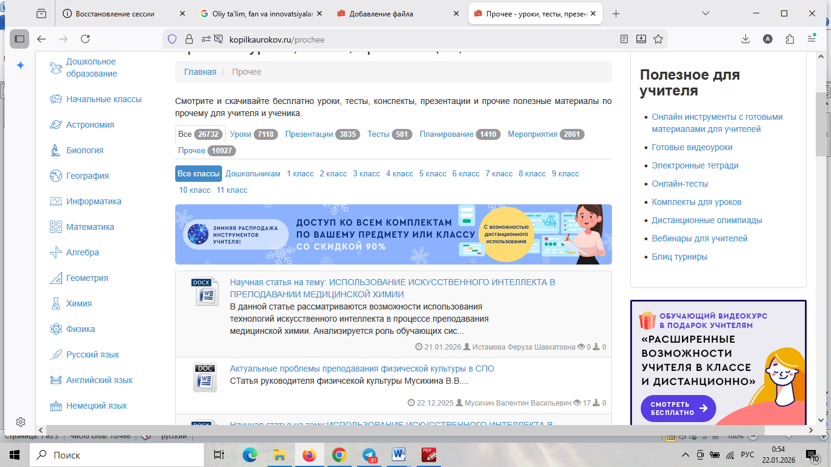Show hidden system tray icons chevron
This screenshot has height=467, width=831.
686,455
